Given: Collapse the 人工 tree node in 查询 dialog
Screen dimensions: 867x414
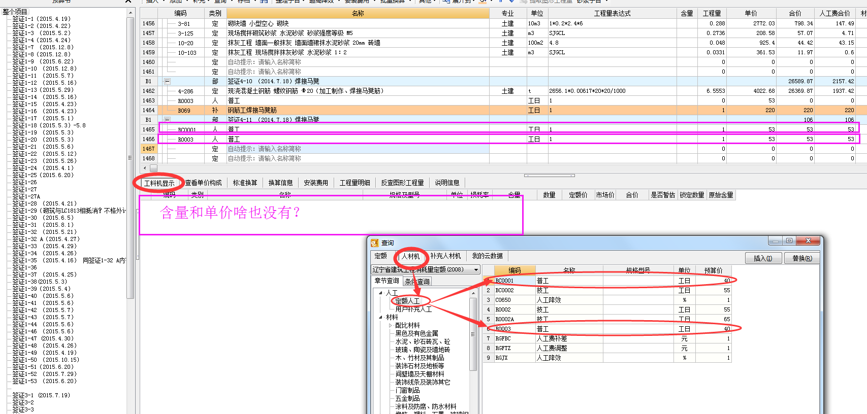Looking at the screenshot, I should click(380, 293).
